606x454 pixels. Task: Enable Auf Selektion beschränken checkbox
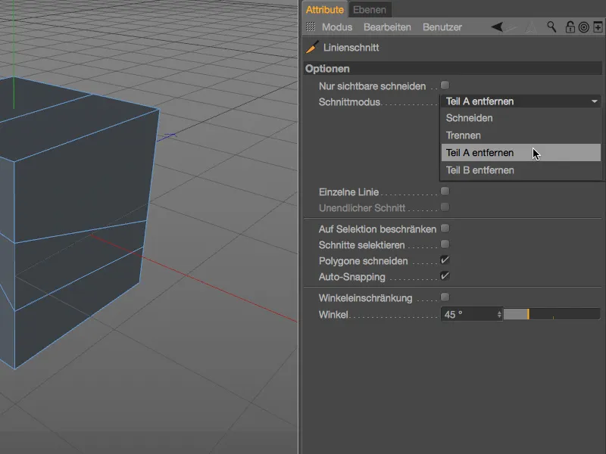(x=445, y=229)
